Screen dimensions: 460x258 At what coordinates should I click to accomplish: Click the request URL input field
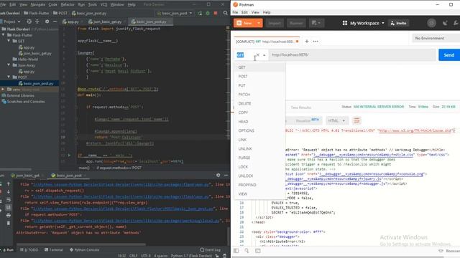pyautogui.click(x=352, y=54)
